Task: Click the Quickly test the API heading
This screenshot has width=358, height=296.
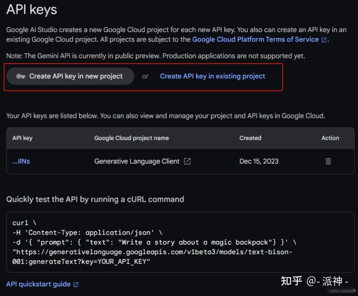Action: tap(95, 199)
